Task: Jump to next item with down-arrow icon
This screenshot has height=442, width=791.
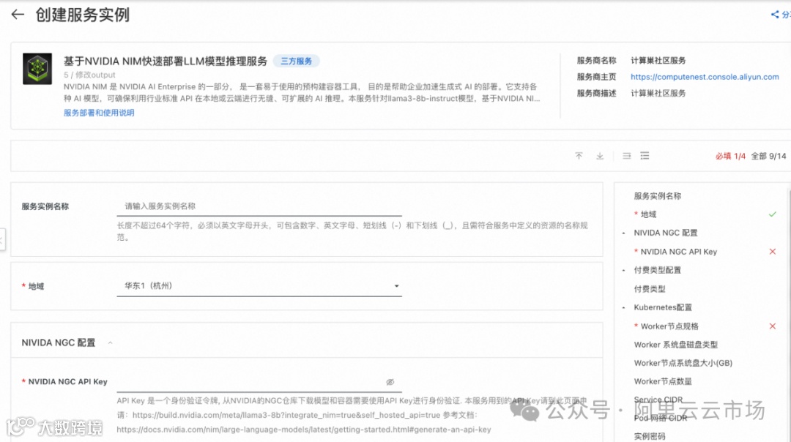Action: [600, 157]
